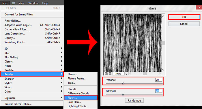Confirm the Fibers filter with OK
Image resolution: width=202 pixels, height=109 pixels.
[184, 17]
